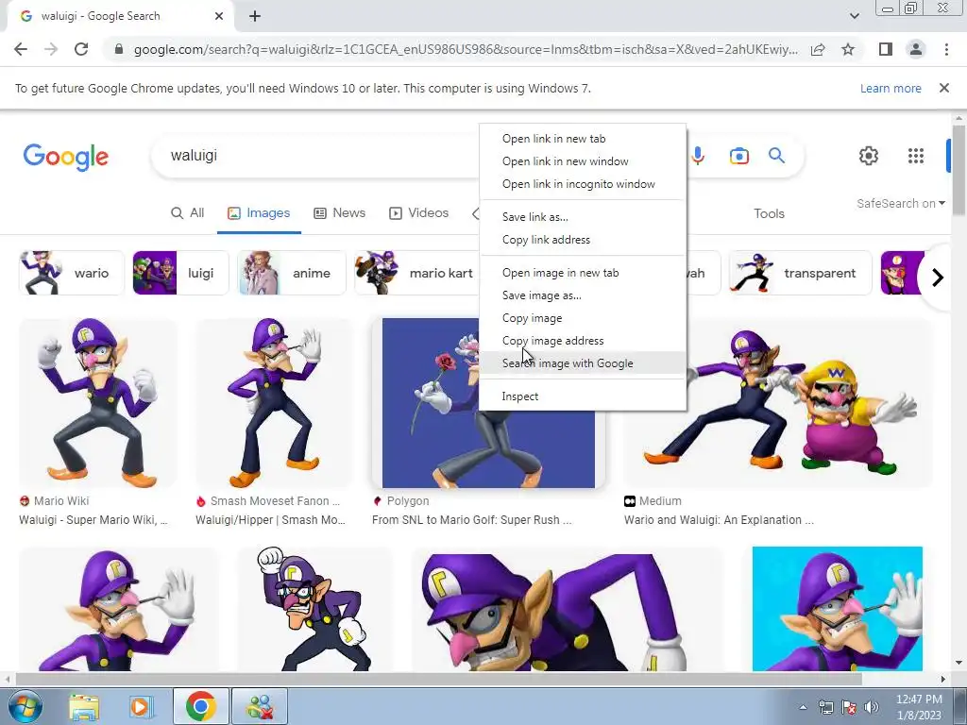
Task: Switch to the Videos tab
Action: (x=418, y=212)
